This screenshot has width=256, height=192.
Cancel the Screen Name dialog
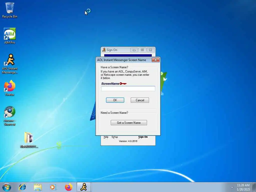[x=140, y=100]
